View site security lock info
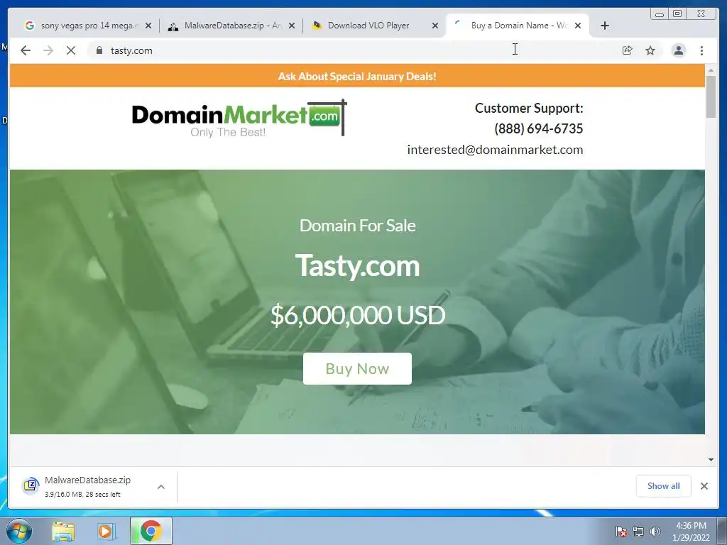 pos(99,50)
